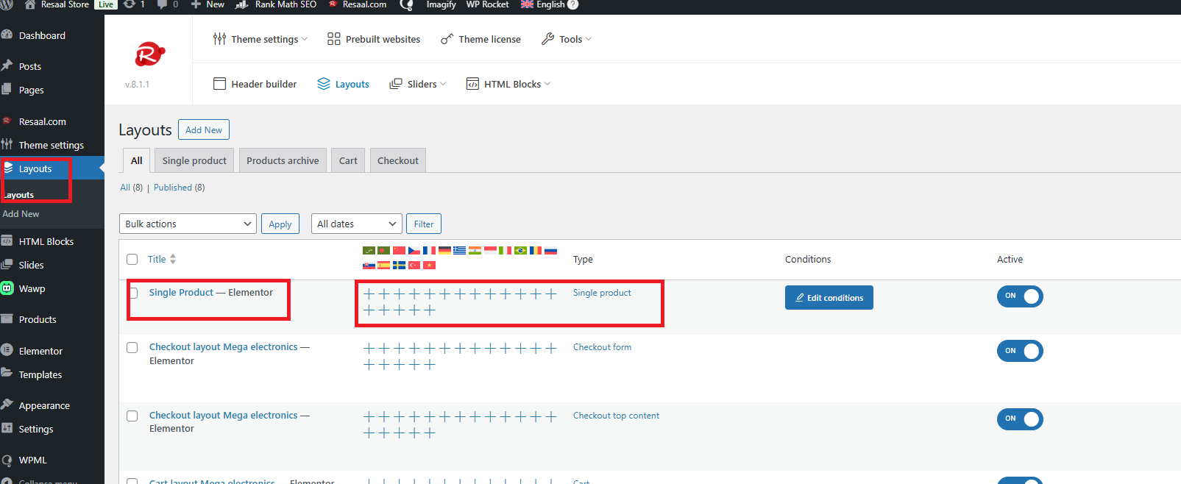Switch to the All layouts tab
Viewport: 1181px width, 484px height.
137,160
